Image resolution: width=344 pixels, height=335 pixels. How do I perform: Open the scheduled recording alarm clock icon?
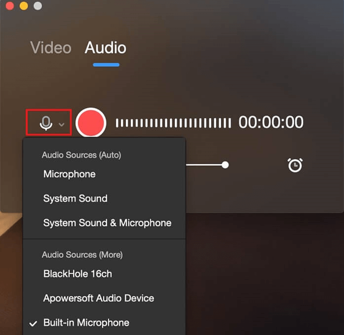pyautogui.click(x=295, y=165)
